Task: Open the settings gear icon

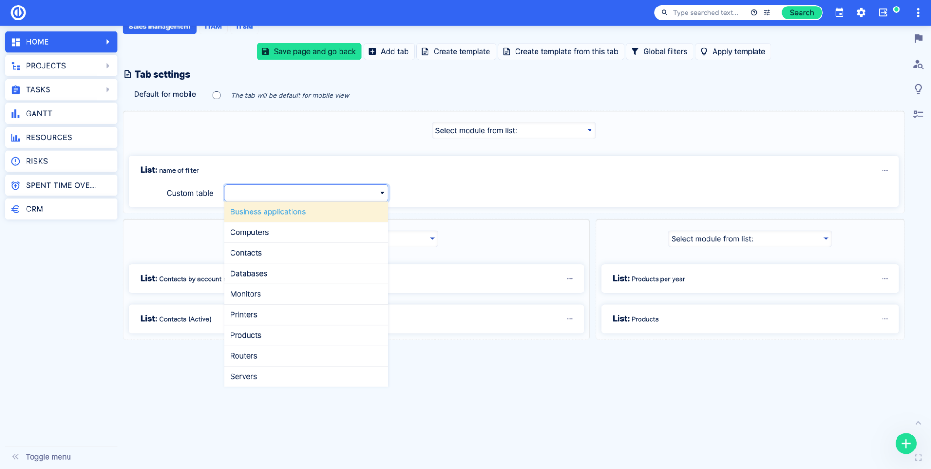Action: [x=861, y=13]
